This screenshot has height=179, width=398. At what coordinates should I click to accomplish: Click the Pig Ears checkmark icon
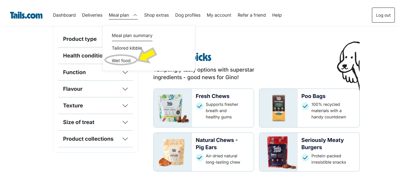point(200,158)
